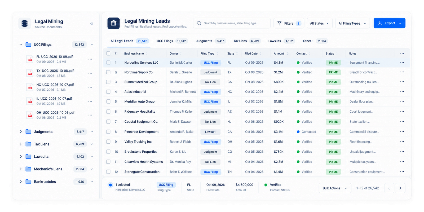Go to the next page of leads
Screen dimensions: 424x212
400,188
